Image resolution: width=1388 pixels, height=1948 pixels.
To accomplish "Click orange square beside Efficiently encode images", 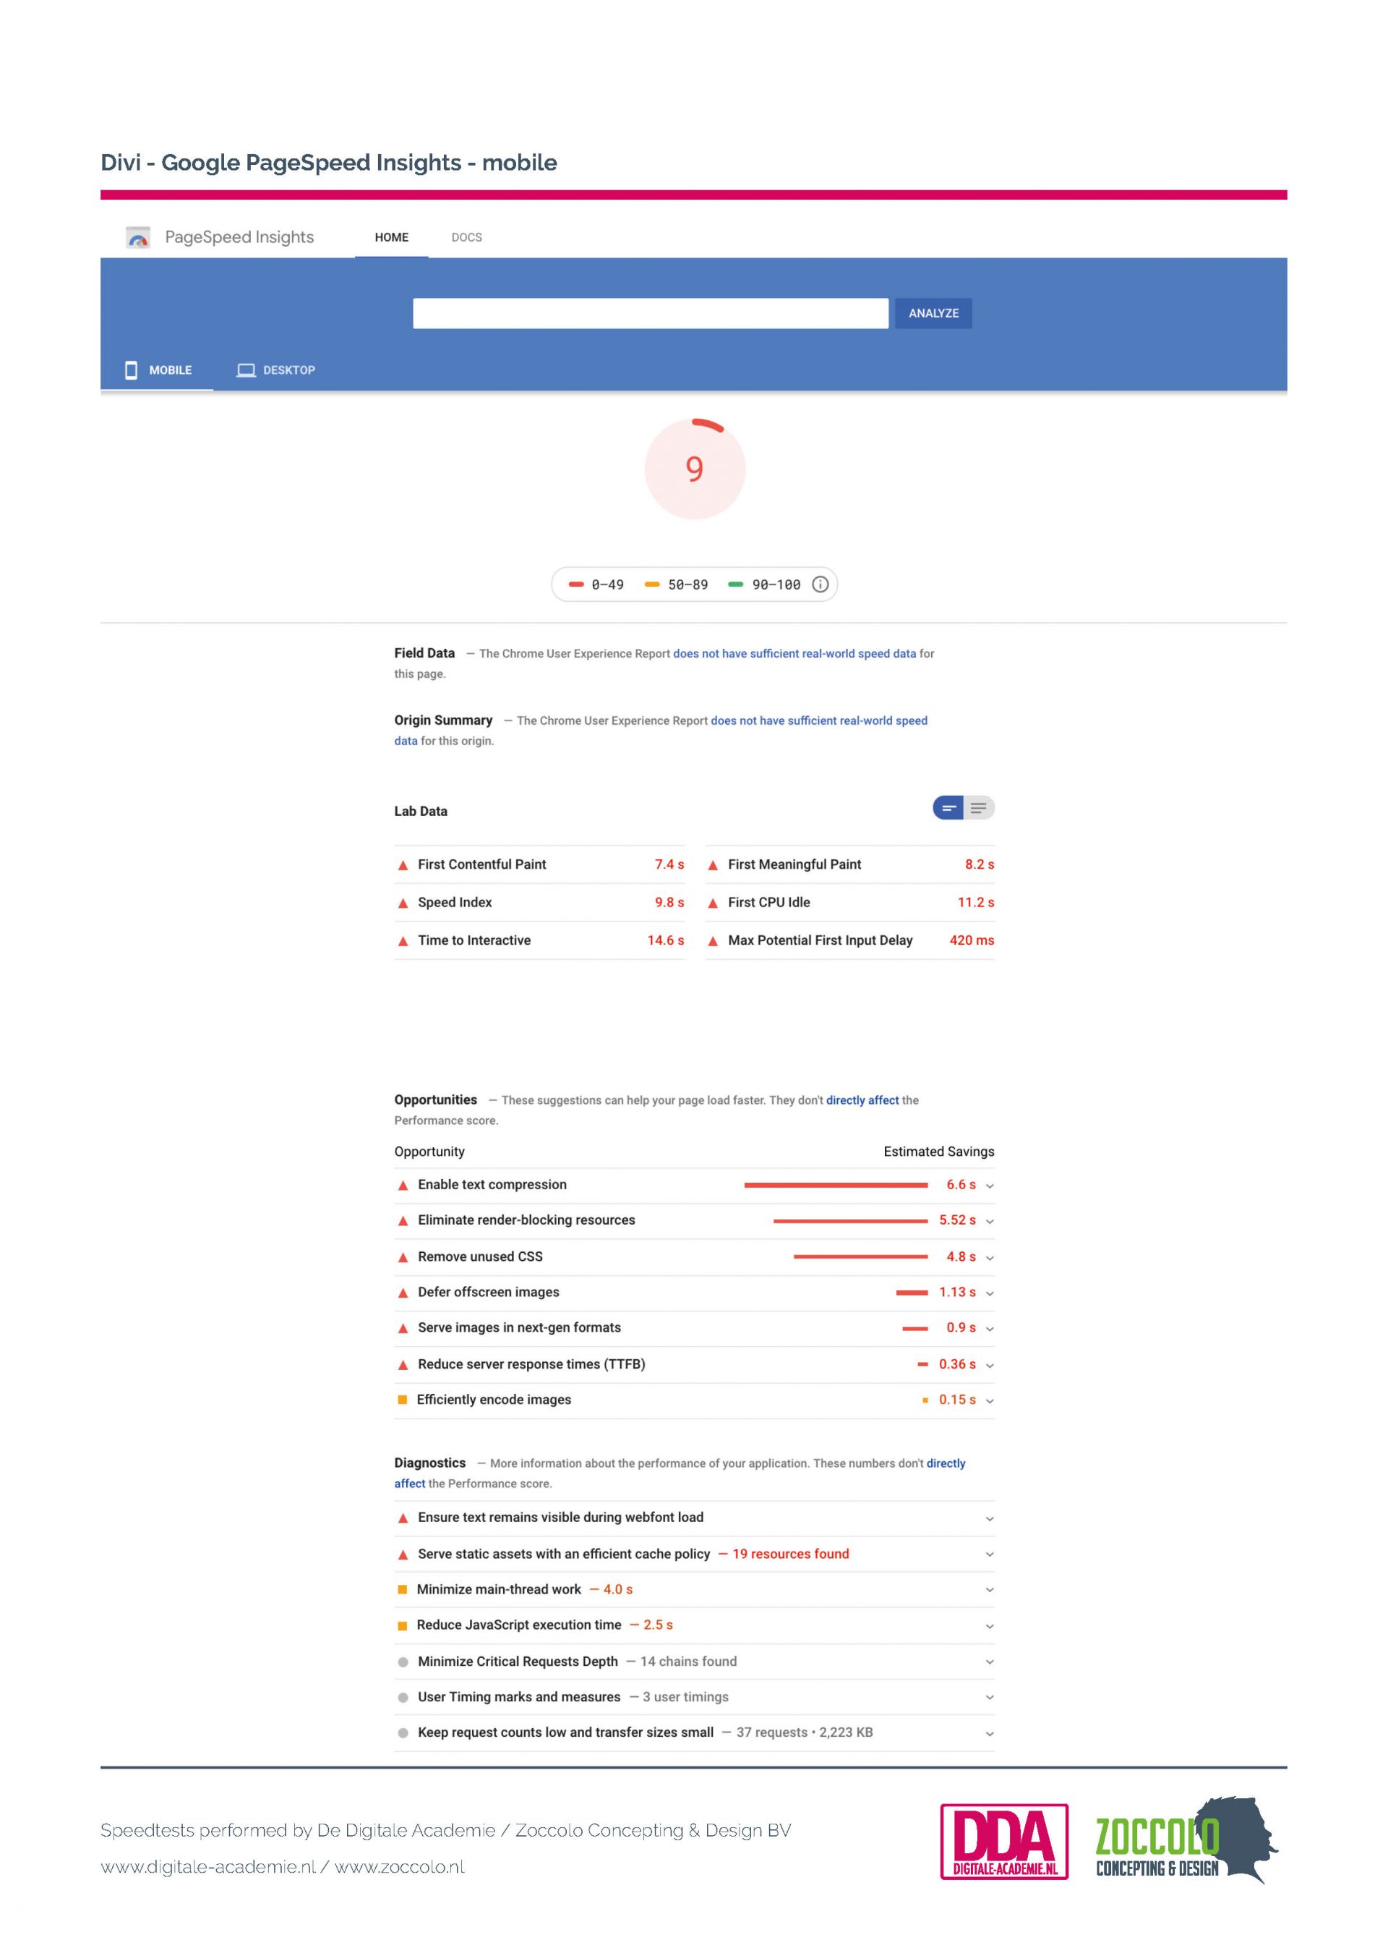I will pyautogui.click(x=403, y=1400).
